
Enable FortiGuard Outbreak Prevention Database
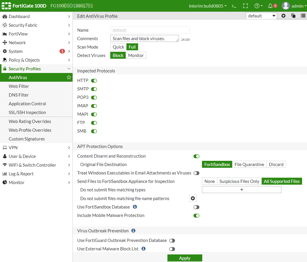(172, 240)
